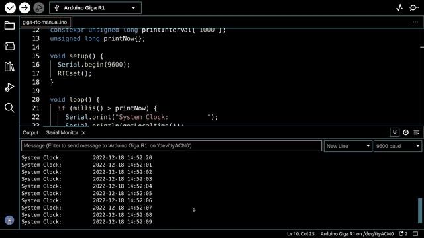The height and width of the screenshot is (238, 424).
Task: Open the Boards Manager sidebar icon
Action: click(9, 46)
